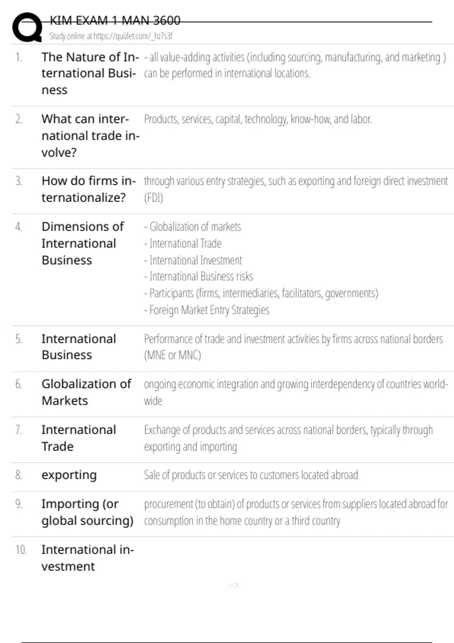
Task: Select the 'How do firms internationalize?' term
Action: pos(89,189)
